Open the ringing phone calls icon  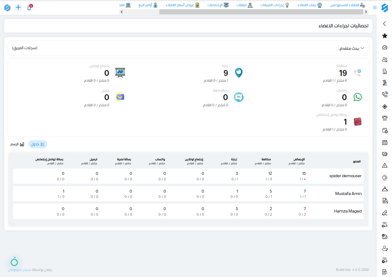385,95
